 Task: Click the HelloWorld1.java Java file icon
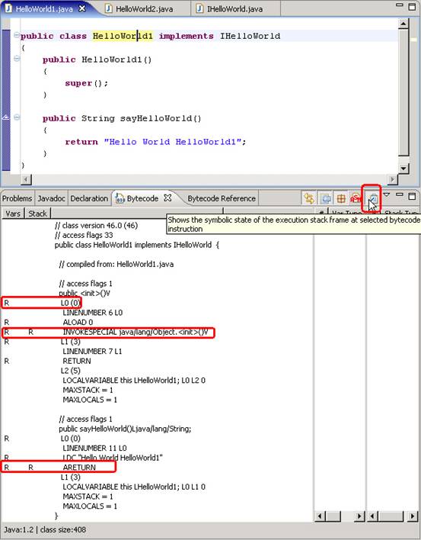click(8, 8)
